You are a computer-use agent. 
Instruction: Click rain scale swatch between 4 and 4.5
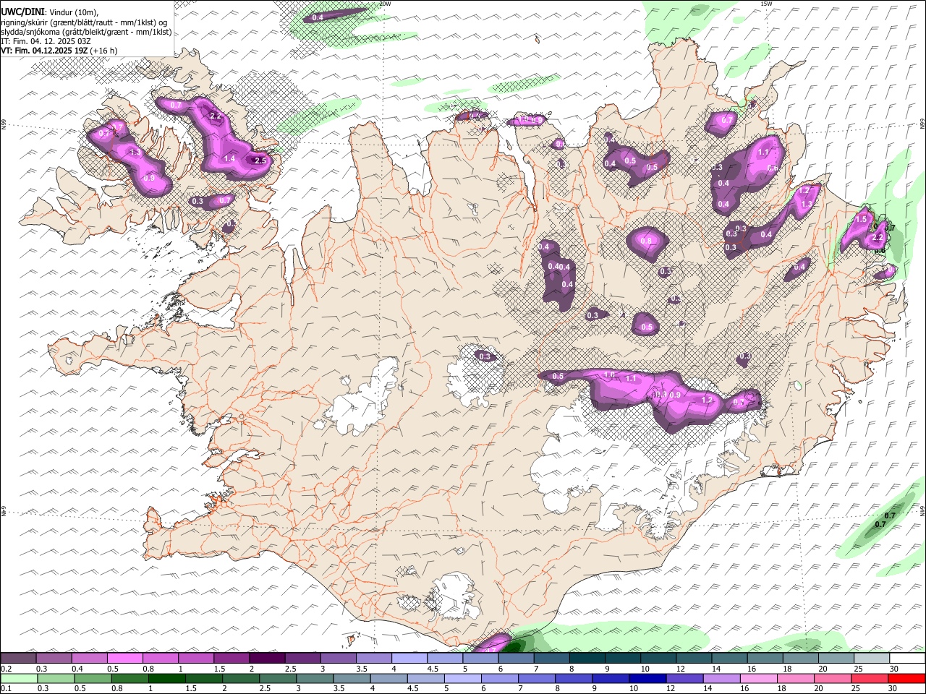(388, 678)
